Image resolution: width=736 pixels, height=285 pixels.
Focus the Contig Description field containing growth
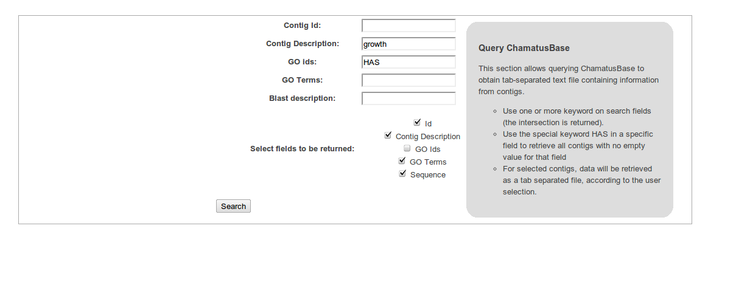pos(408,44)
